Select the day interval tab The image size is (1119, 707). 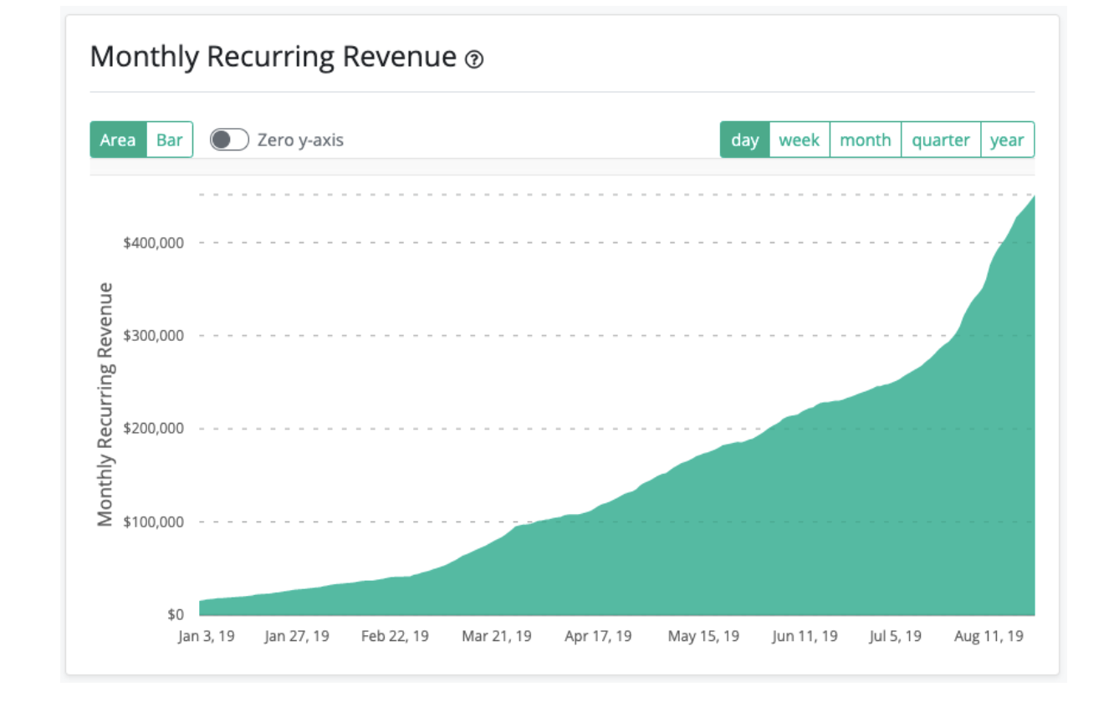pyautogui.click(x=744, y=140)
